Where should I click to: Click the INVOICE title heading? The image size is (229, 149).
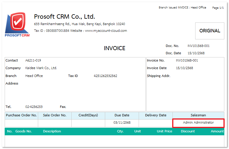[x=115, y=48]
